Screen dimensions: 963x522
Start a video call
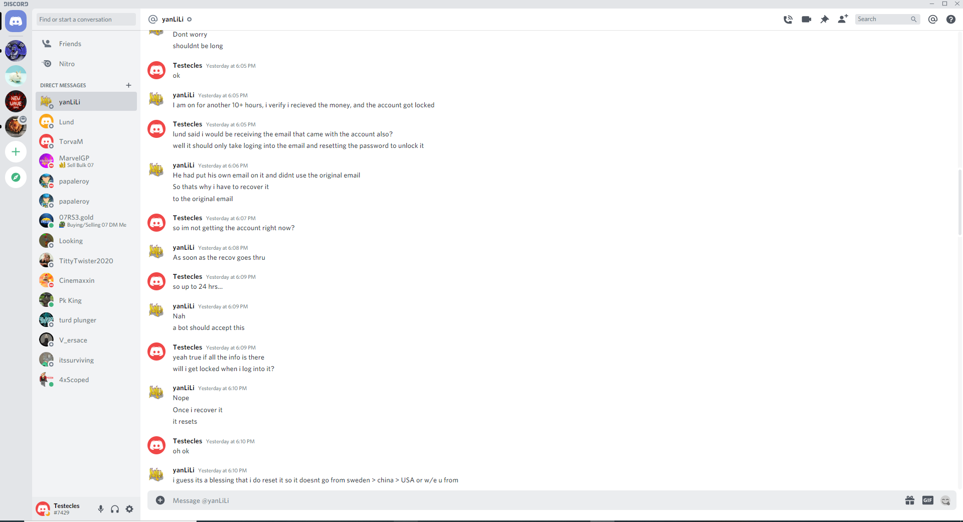pyautogui.click(x=807, y=20)
